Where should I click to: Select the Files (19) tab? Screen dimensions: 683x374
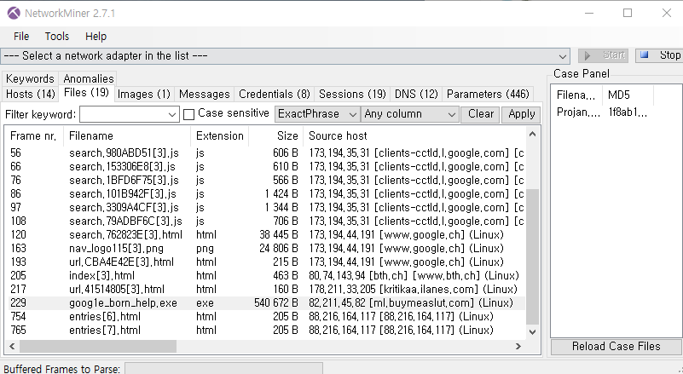86,93
